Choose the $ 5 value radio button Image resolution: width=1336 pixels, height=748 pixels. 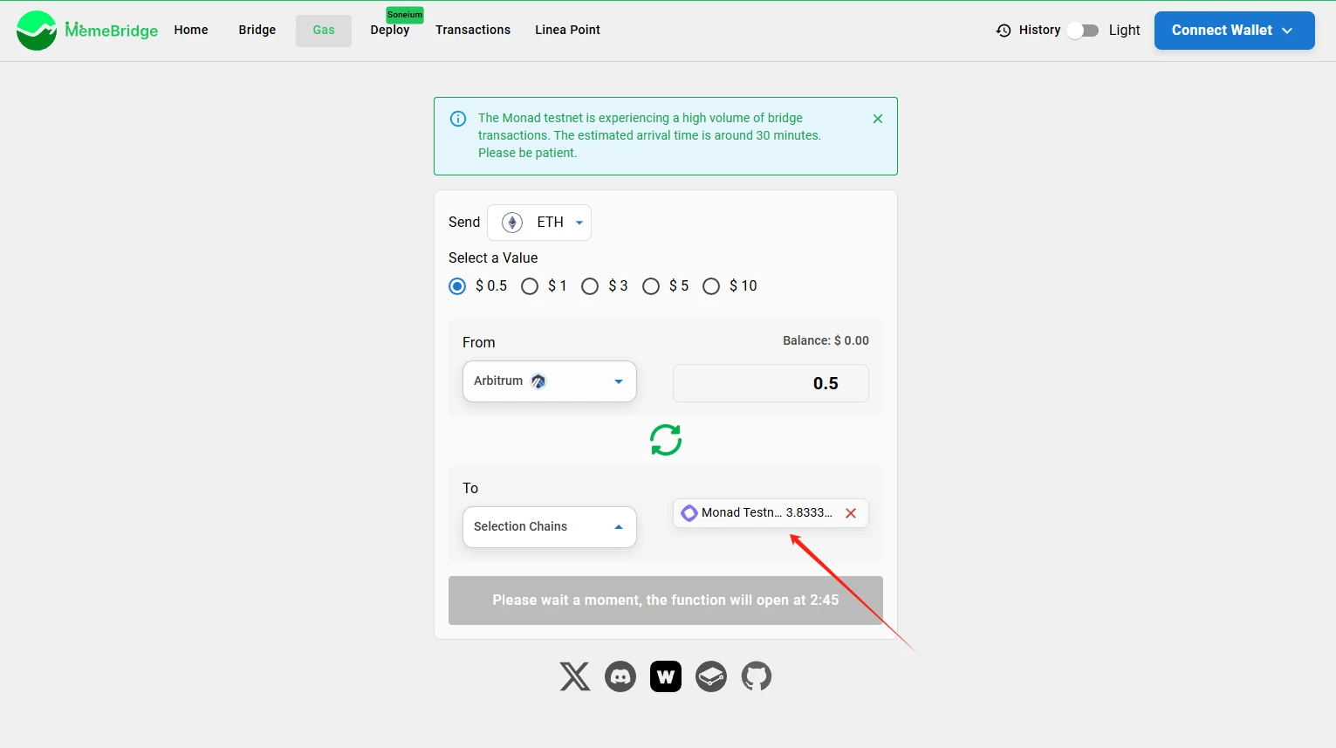click(x=651, y=286)
